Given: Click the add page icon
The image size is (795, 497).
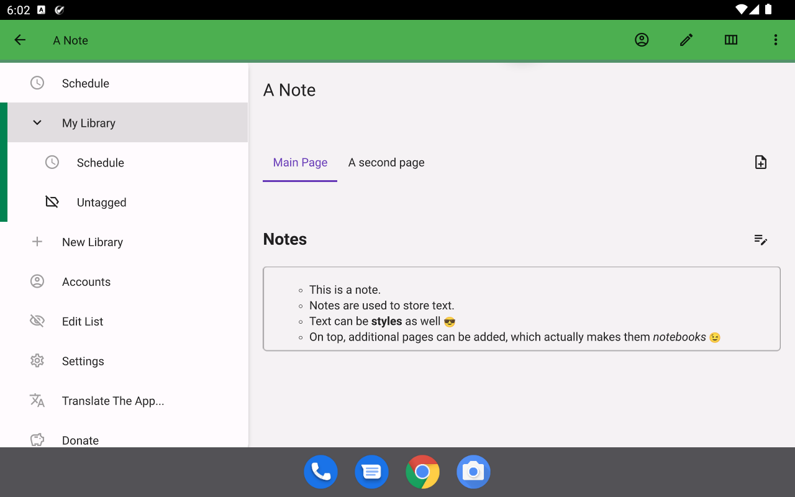Looking at the screenshot, I should pyautogui.click(x=761, y=163).
